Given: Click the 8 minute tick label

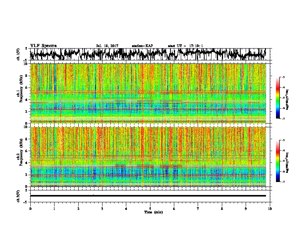Looking at the screenshot, I should pos(222,209).
